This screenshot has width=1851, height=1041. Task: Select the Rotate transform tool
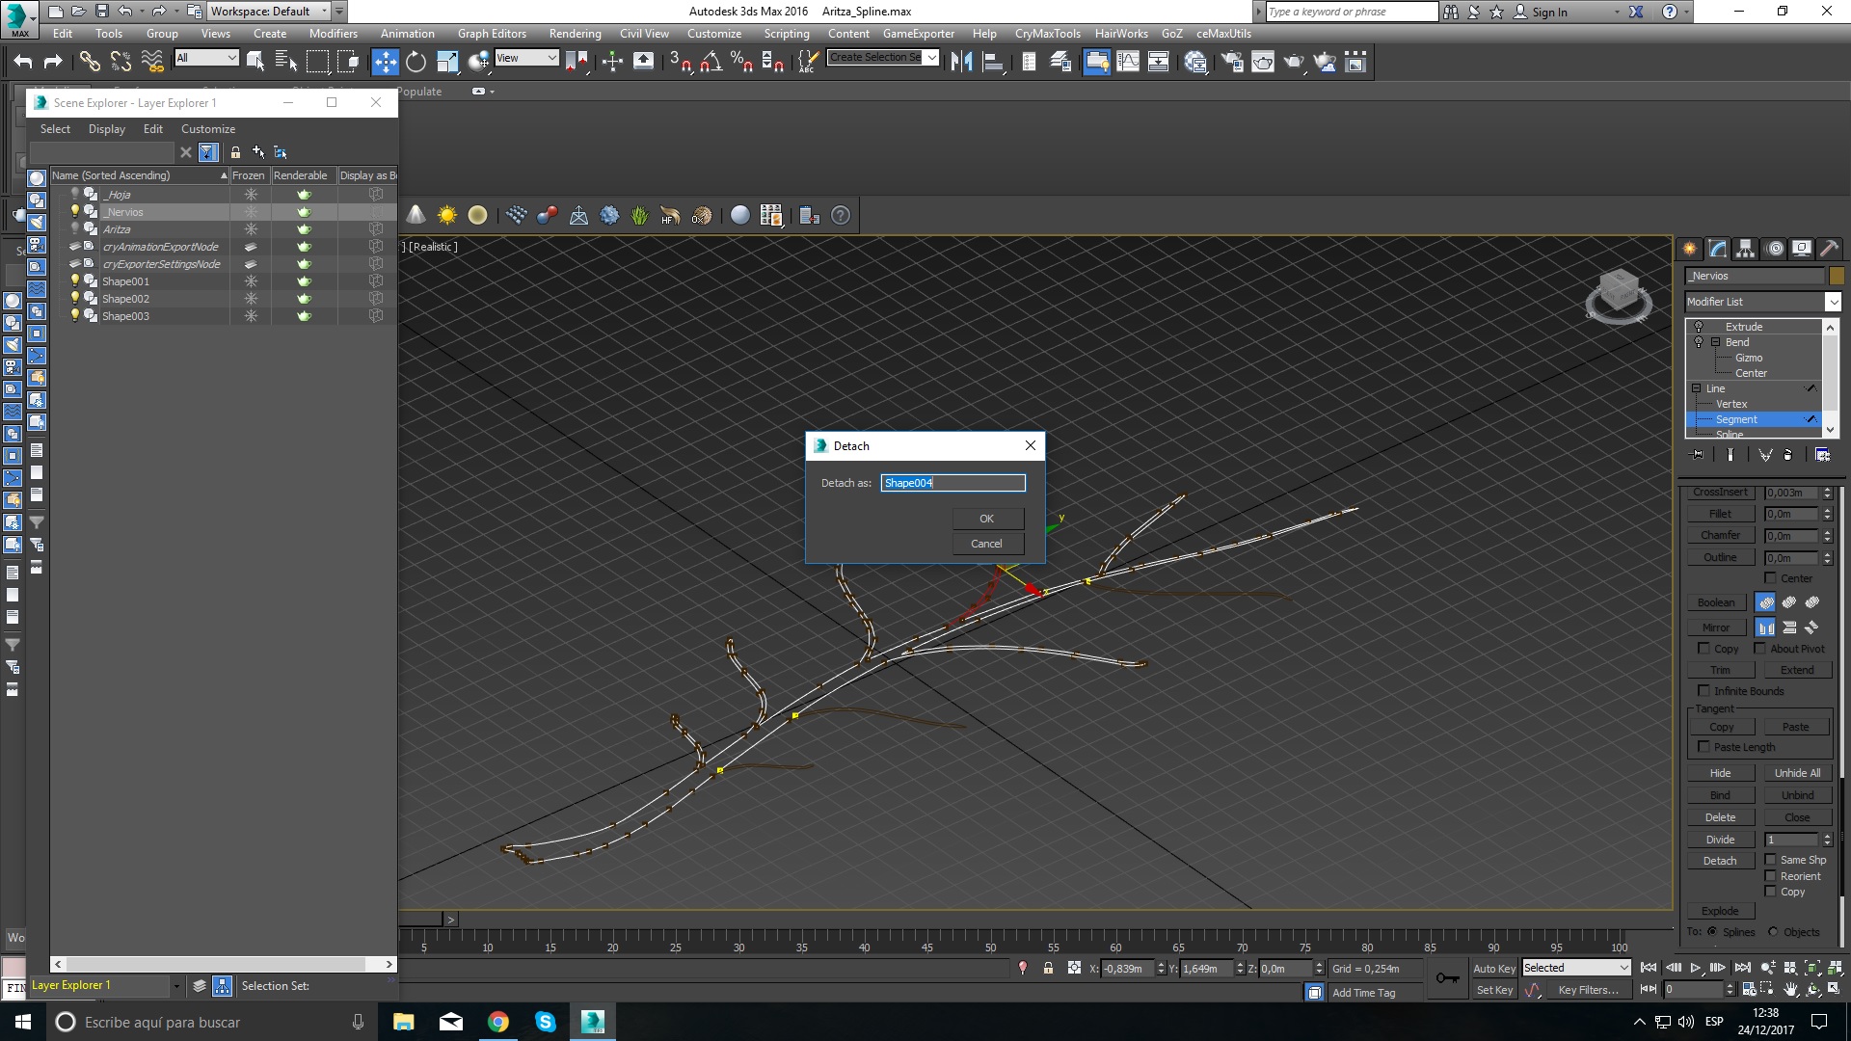pos(416,62)
